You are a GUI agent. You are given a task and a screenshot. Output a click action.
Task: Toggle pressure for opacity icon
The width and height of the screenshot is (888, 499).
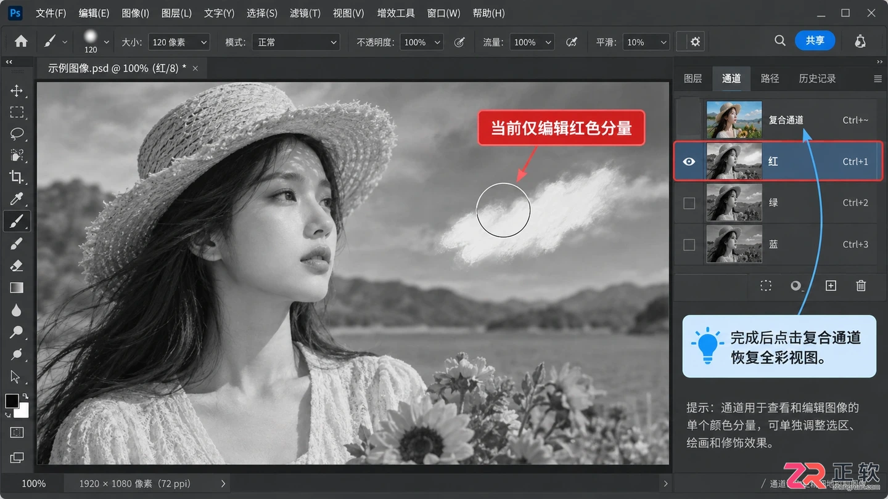[459, 42]
